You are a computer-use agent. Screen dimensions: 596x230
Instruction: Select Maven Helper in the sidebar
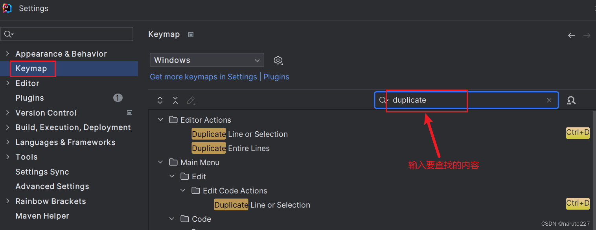(x=42, y=216)
